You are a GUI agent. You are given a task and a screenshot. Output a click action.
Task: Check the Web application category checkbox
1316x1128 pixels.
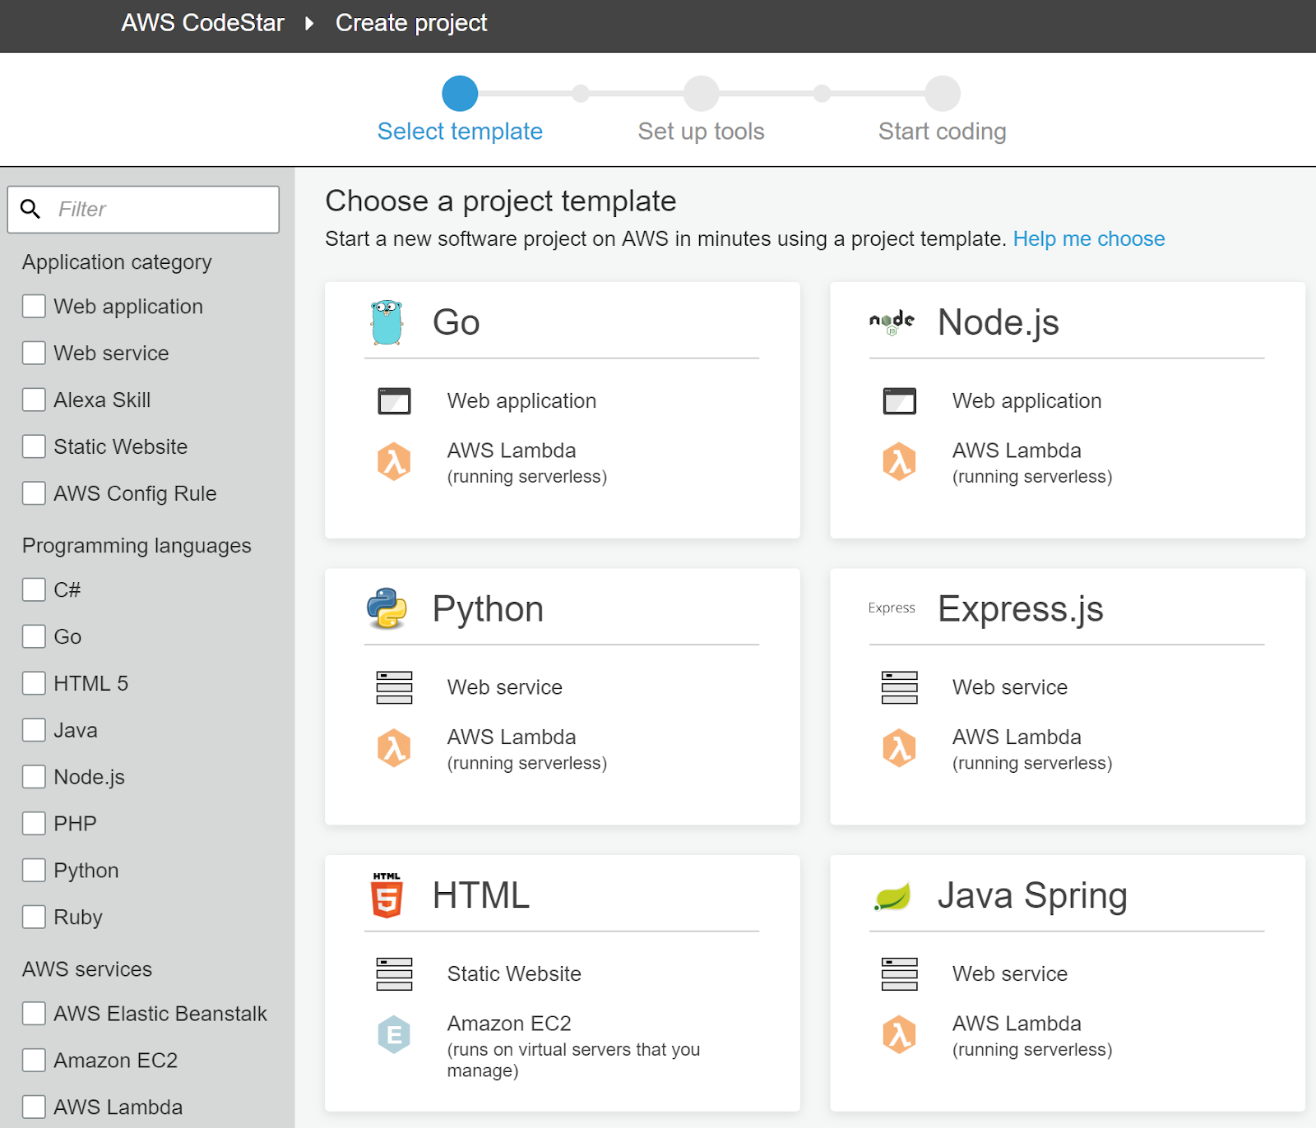pyautogui.click(x=34, y=306)
